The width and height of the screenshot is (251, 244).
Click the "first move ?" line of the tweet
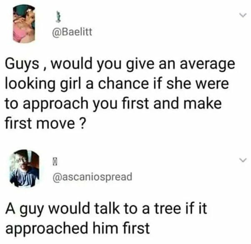point(45,123)
